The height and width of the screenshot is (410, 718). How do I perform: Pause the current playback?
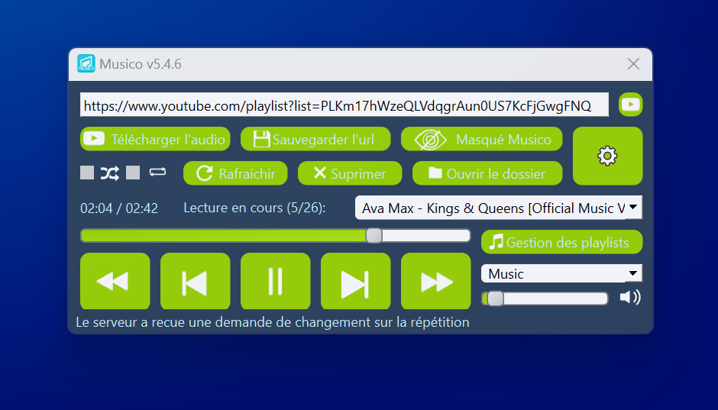tap(275, 282)
